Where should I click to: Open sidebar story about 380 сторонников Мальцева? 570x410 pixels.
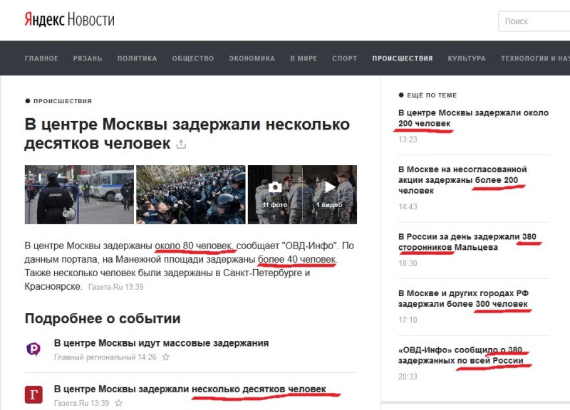click(467, 241)
